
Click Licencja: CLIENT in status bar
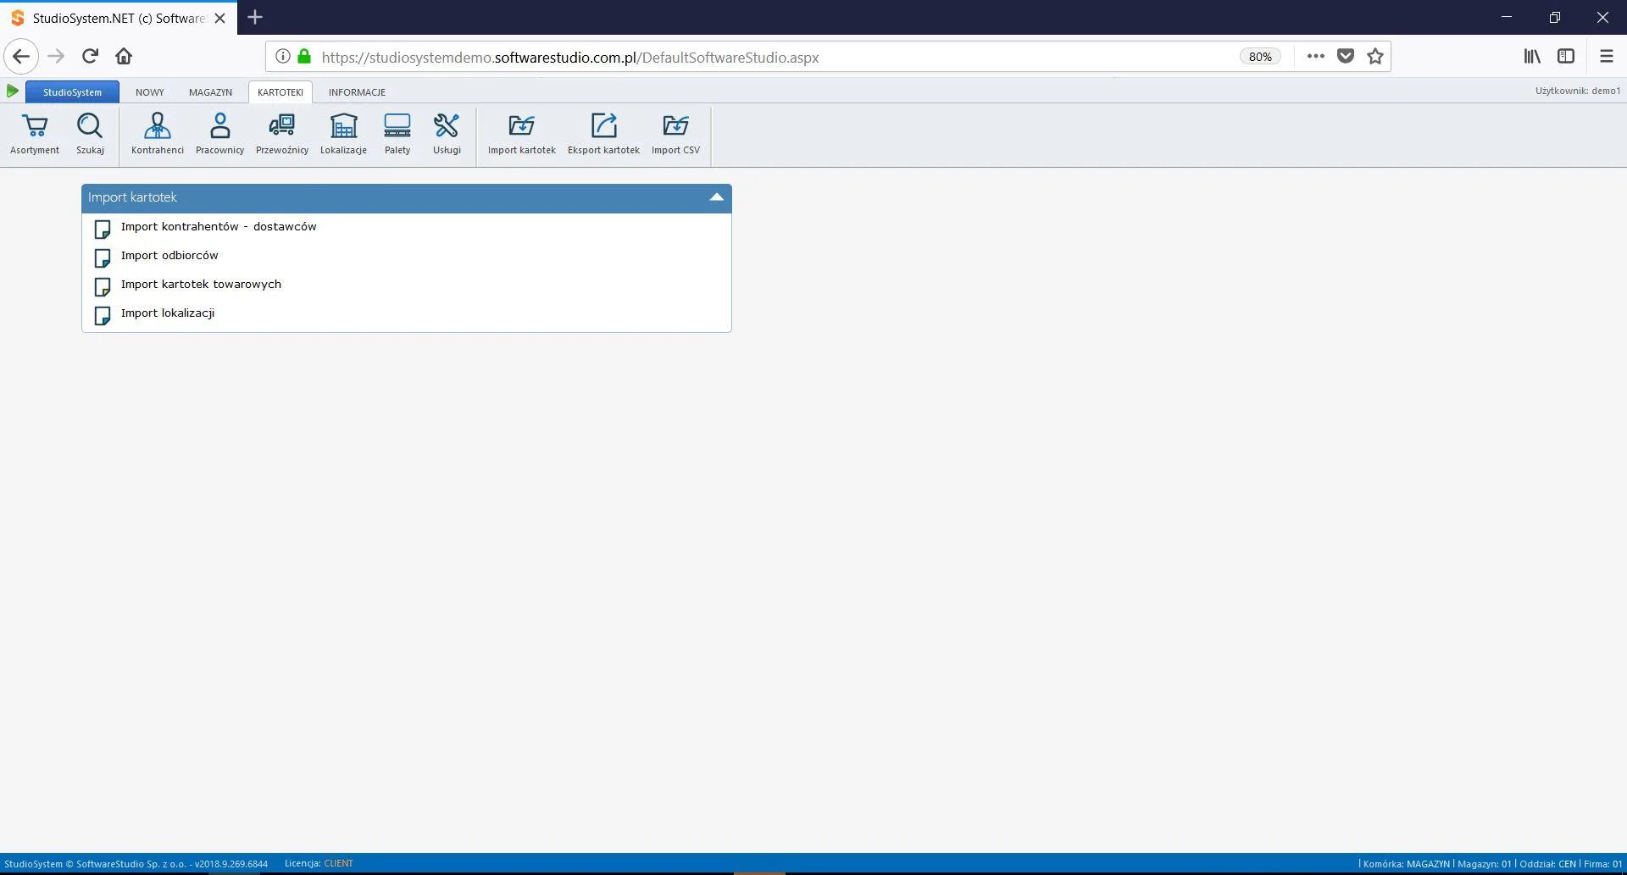point(319,863)
